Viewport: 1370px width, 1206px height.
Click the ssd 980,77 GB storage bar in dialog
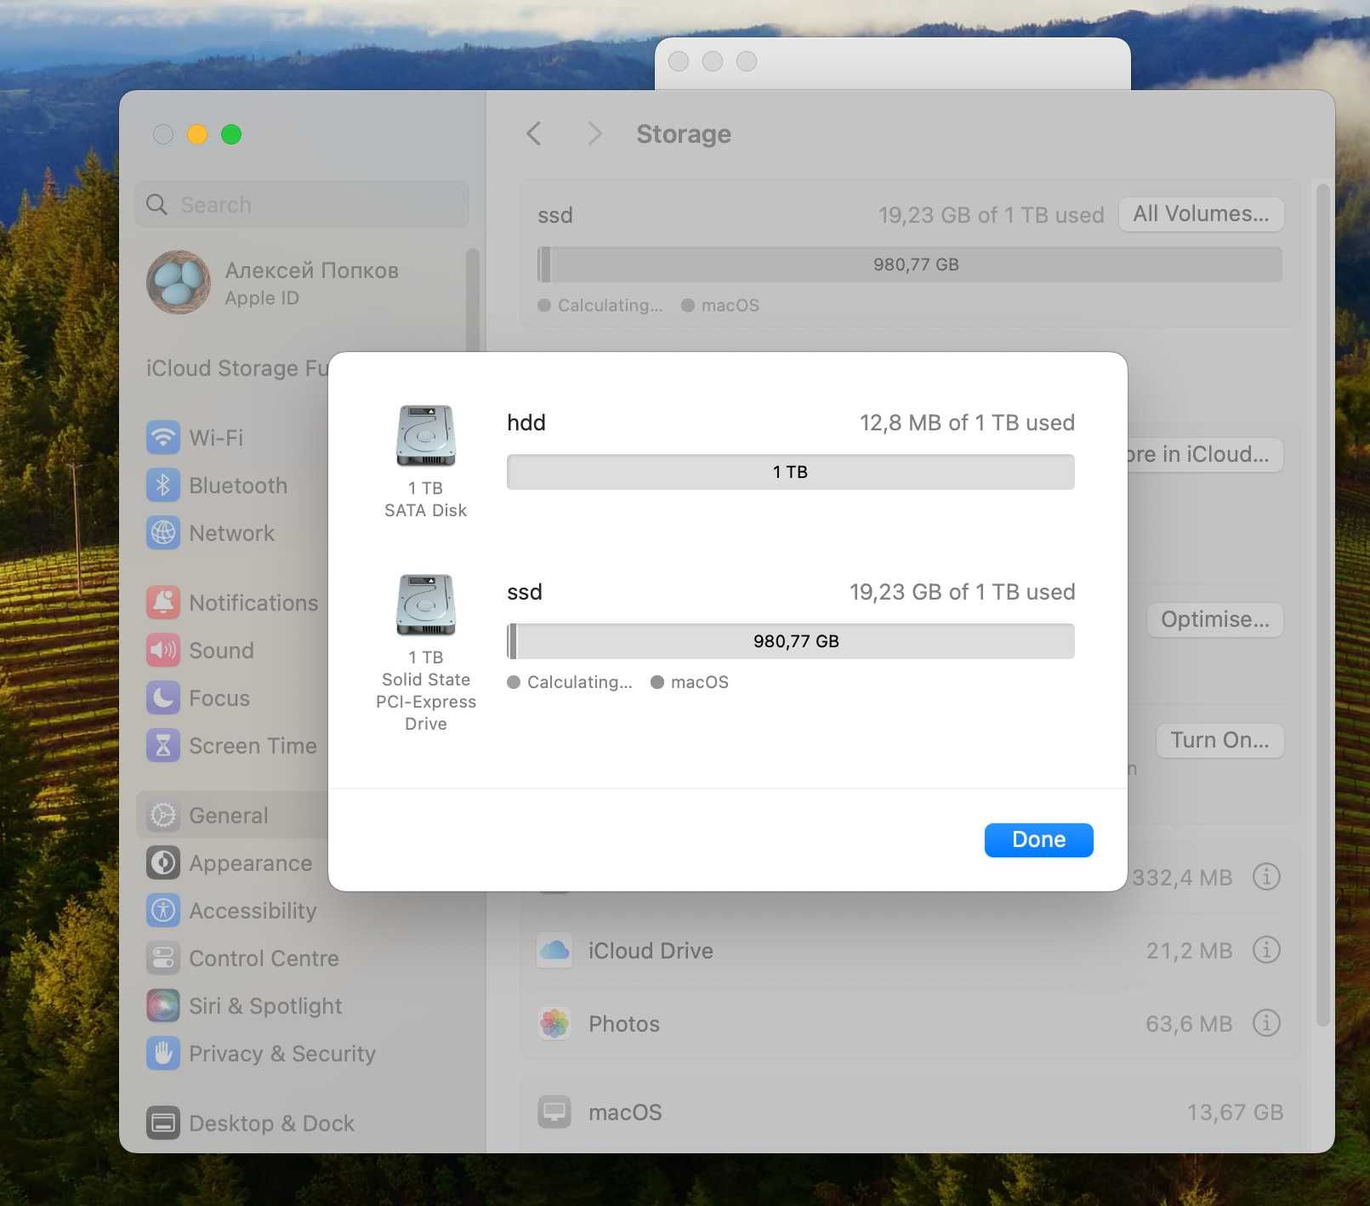coord(790,641)
